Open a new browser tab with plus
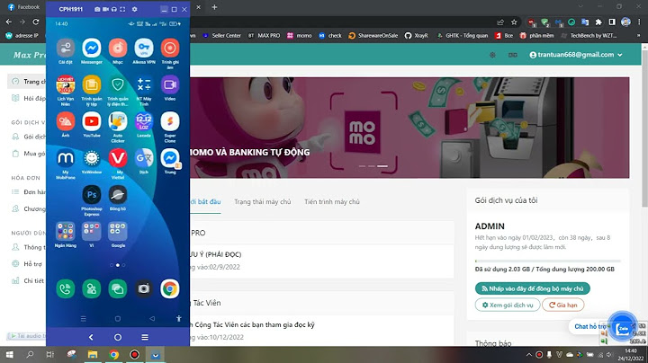The height and width of the screenshot is (363, 648). 214,7
